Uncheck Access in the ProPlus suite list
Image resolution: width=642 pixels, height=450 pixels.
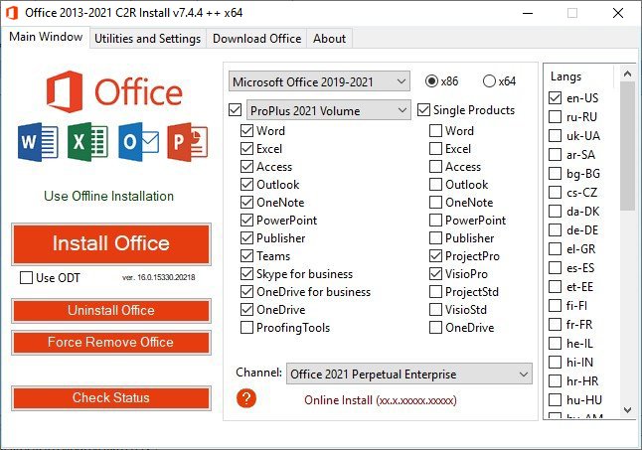(x=246, y=167)
